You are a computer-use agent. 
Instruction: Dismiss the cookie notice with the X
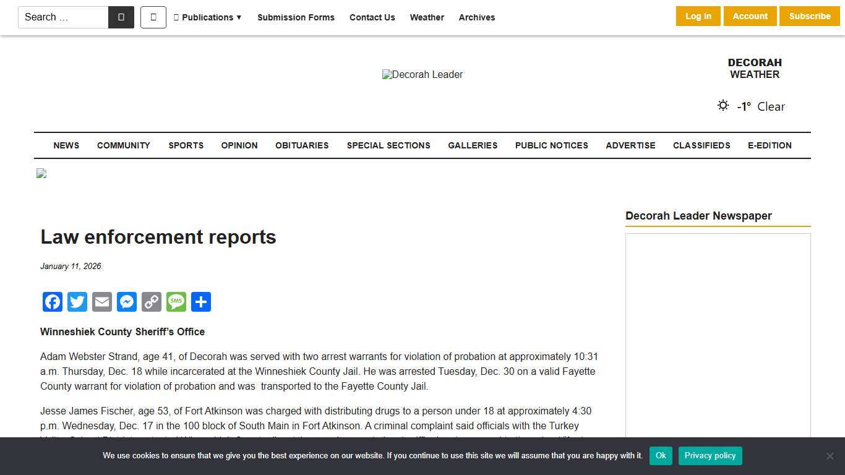[830, 455]
